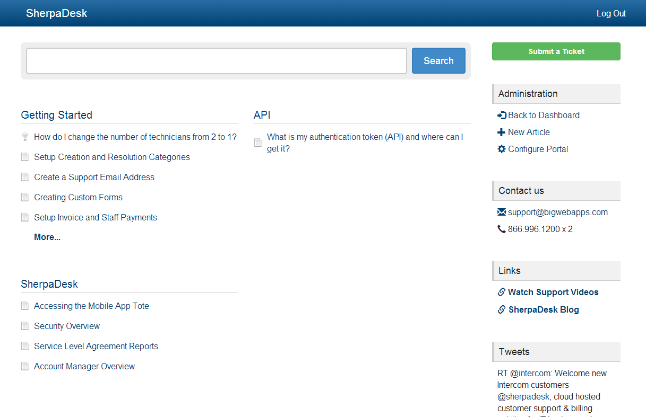Click the document icon beside Setup Creation and Resolution Categories
Viewport: 646px width, 417px height.
click(x=25, y=157)
